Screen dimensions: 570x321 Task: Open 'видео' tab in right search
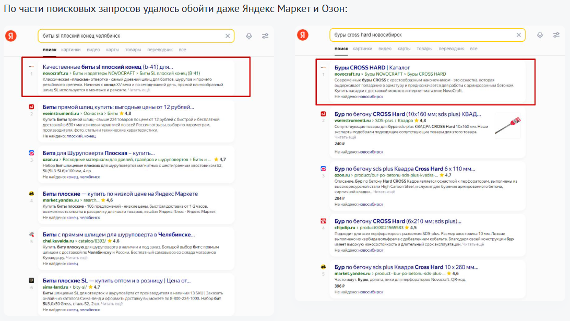coord(385,49)
